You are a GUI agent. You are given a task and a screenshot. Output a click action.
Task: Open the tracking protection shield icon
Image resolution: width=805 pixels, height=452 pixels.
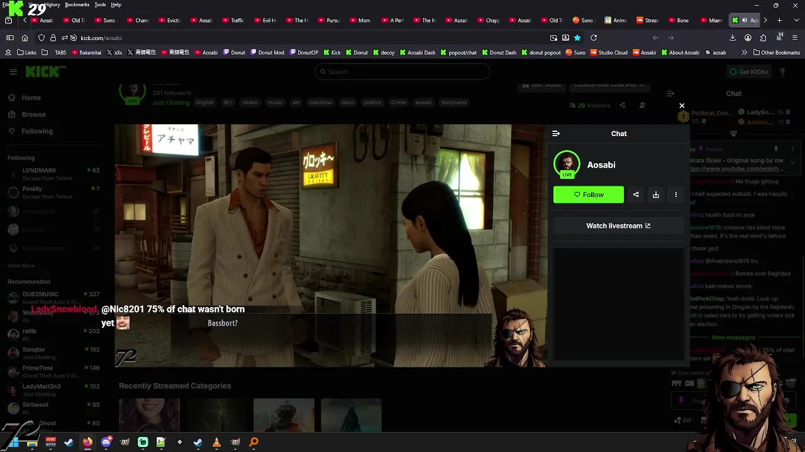[42, 38]
